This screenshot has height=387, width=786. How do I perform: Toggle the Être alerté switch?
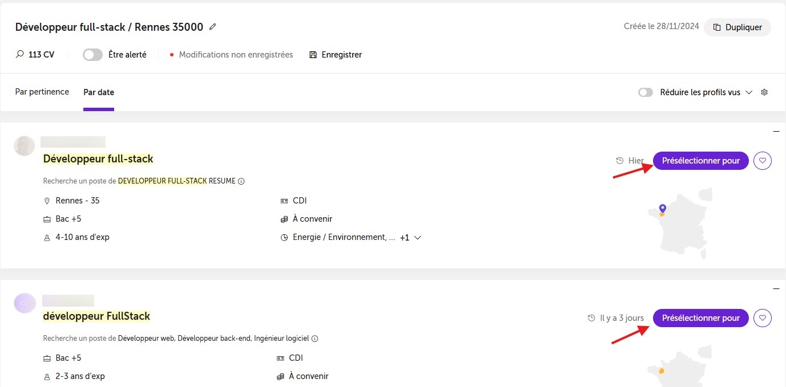point(92,55)
